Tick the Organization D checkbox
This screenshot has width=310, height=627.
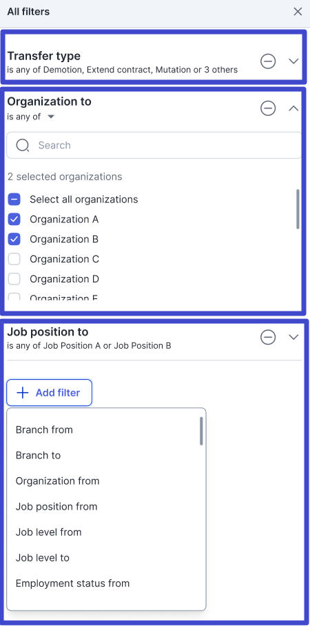click(x=14, y=279)
